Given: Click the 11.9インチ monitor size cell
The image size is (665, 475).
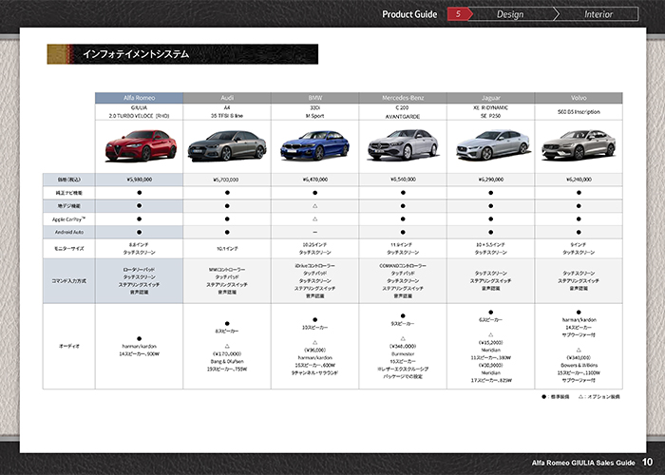Looking at the screenshot, I should pos(403,249).
